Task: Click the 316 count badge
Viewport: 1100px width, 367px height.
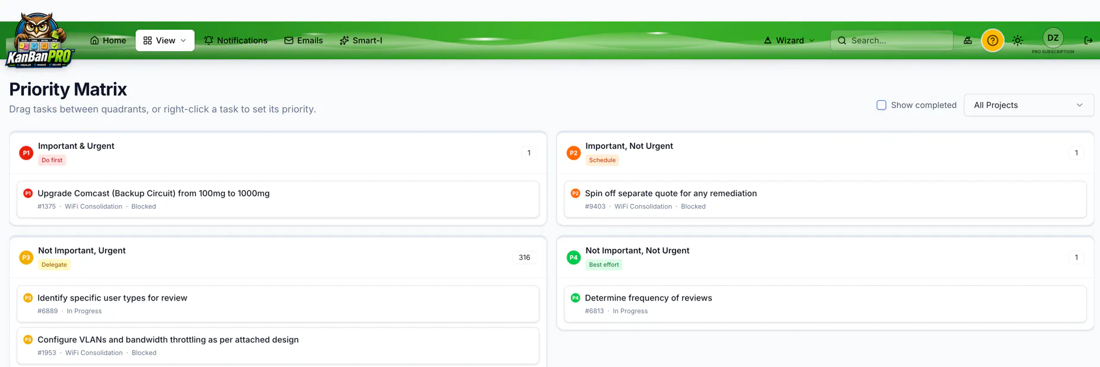Action: tap(524, 257)
